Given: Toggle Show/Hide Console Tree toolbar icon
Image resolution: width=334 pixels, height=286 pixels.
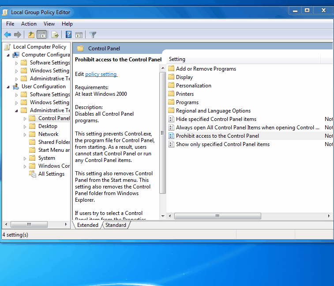Looking at the screenshot, I should pos(42,34).
